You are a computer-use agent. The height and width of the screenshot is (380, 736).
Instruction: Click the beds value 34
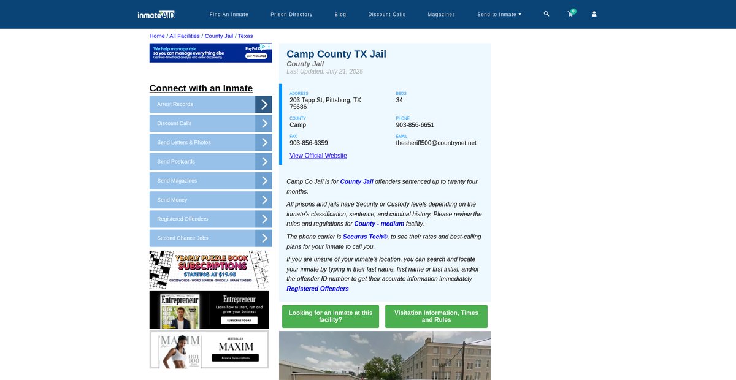click(399, 100)
